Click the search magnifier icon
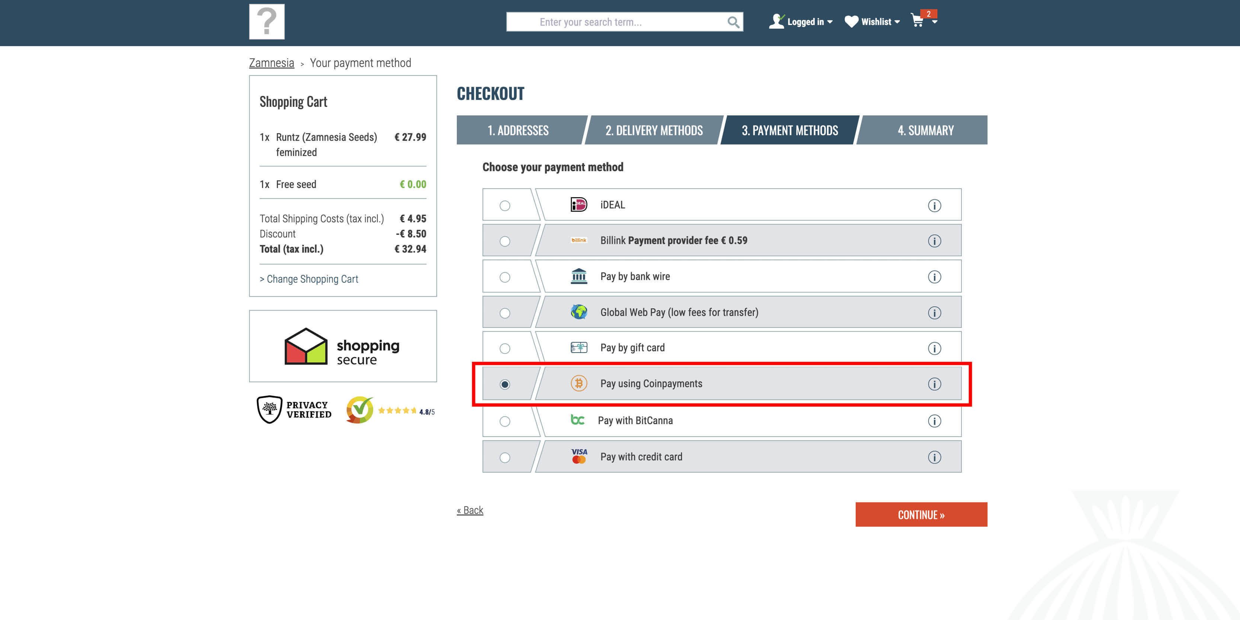This screenshot has height=620, width=1240. click(733, 22)
